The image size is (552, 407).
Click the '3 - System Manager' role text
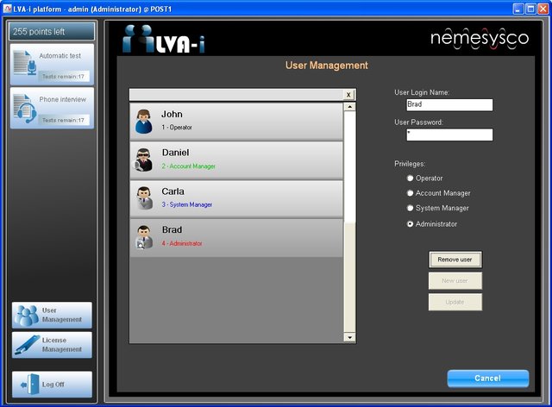187,204
